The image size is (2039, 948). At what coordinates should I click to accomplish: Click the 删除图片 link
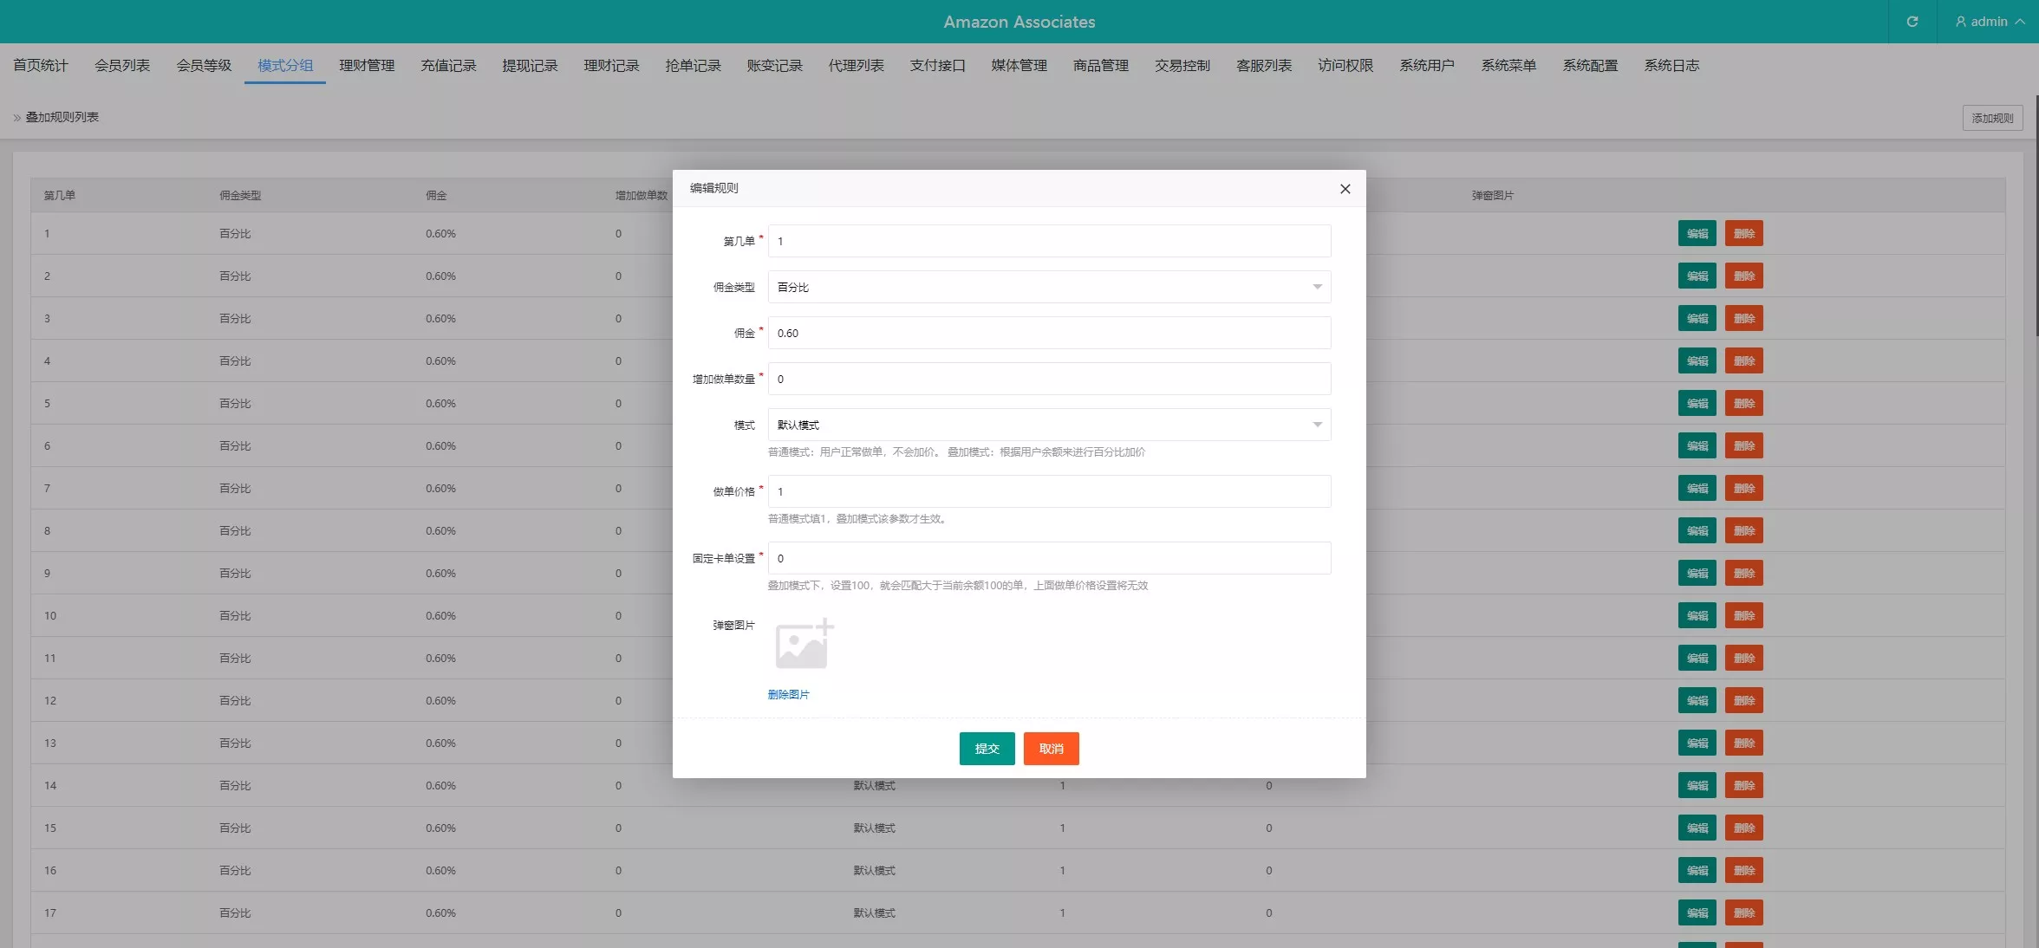click(788, 694)
